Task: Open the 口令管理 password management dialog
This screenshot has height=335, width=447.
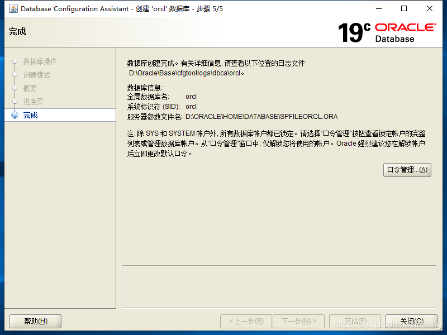Action: [407, 170]
